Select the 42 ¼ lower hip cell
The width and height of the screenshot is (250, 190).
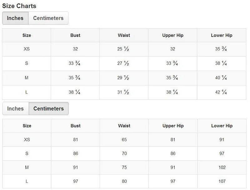[221, 92]
